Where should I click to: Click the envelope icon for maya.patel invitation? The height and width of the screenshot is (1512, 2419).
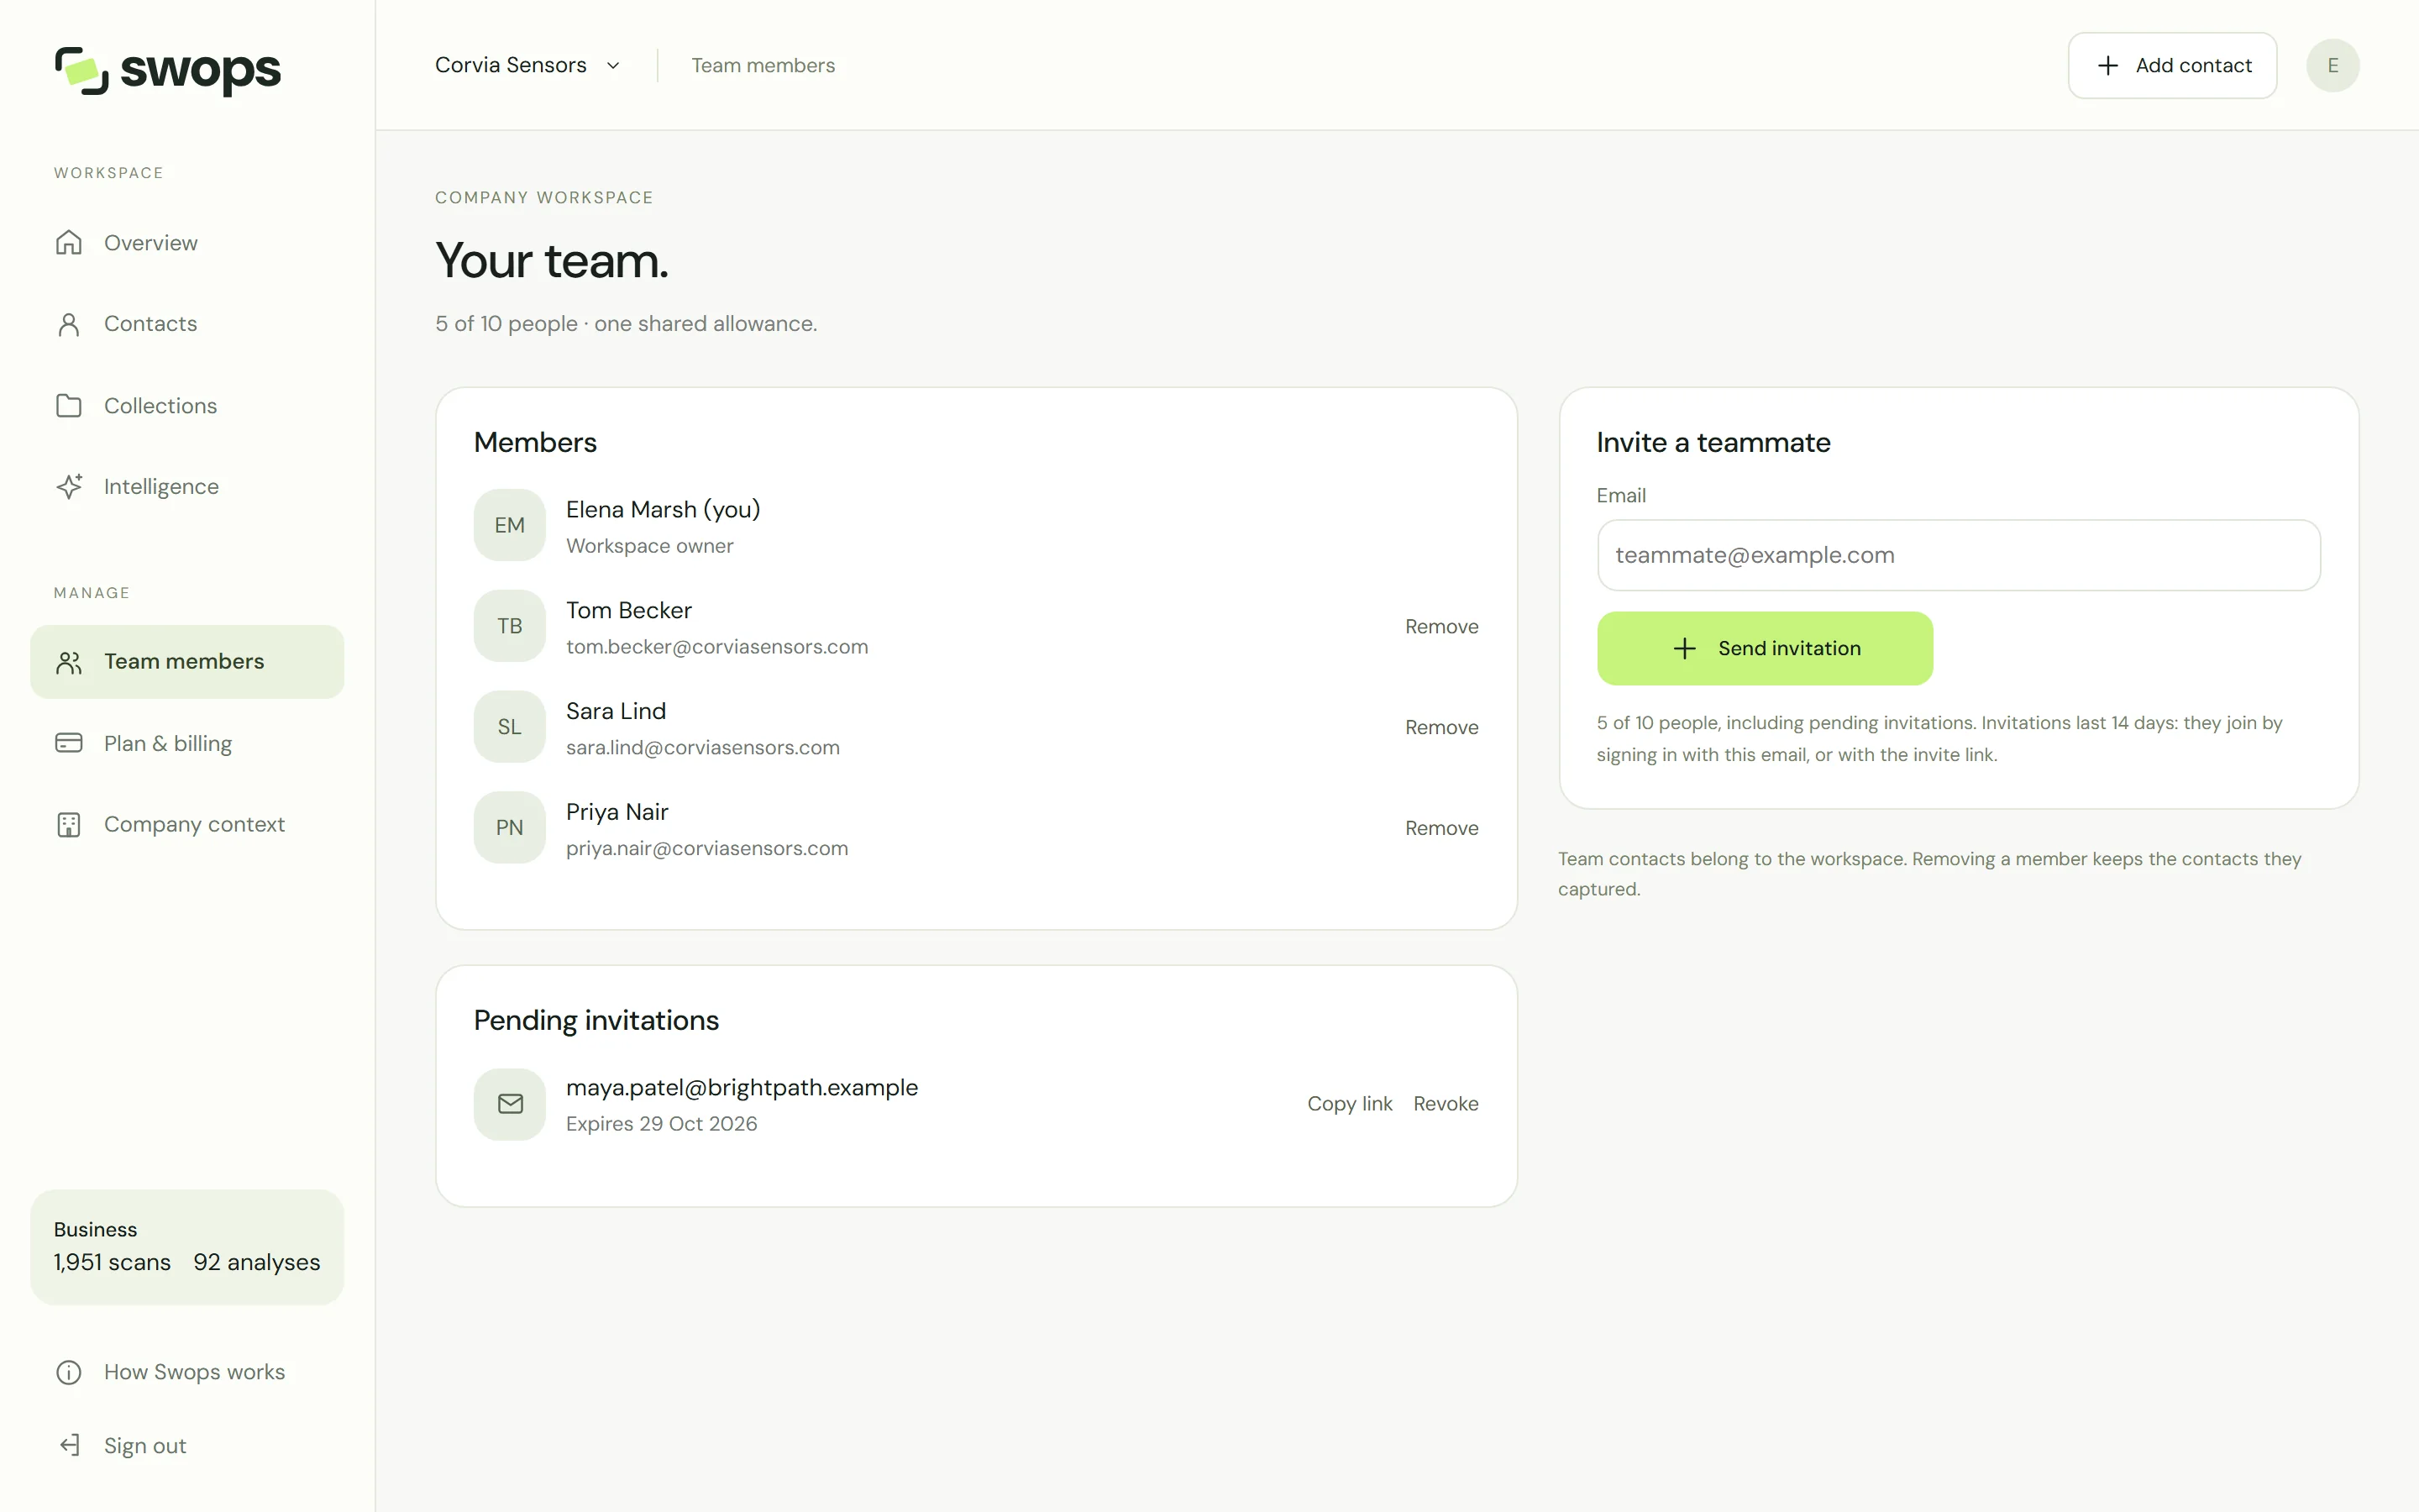510,1104
